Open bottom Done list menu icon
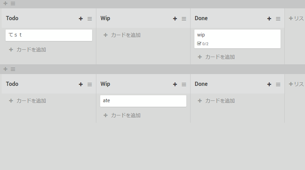 coord(278,84)
